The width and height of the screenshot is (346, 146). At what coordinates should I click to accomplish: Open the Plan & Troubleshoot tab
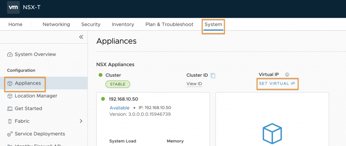click(x=169, y=24)
